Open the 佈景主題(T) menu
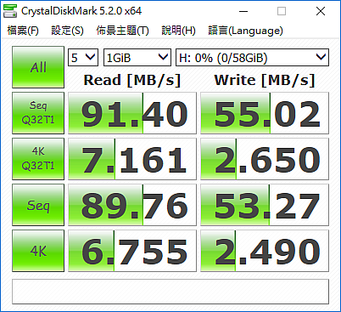The width and height of the screenshot is (341, 312). tap(122, 31)
